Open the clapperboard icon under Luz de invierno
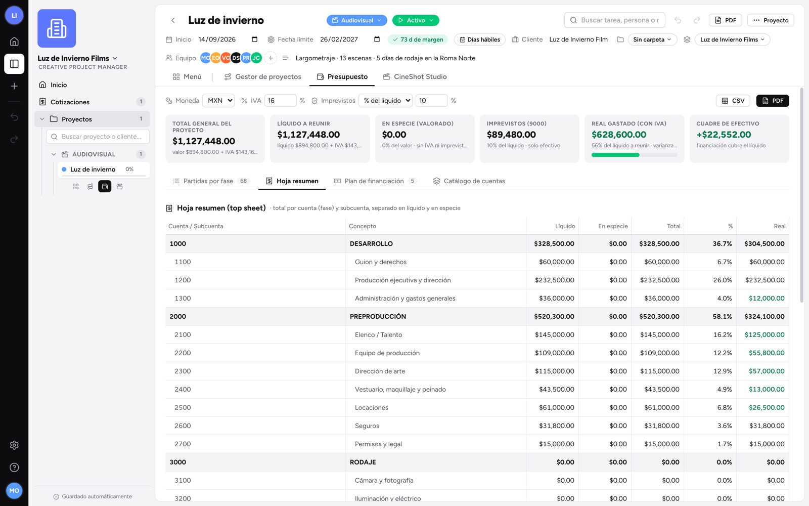 pyautogui.click(x=119, y=187)
